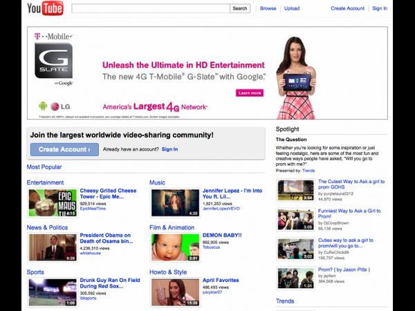
Task: Click the T-Mobile logo in the ad
Action: 53,36
